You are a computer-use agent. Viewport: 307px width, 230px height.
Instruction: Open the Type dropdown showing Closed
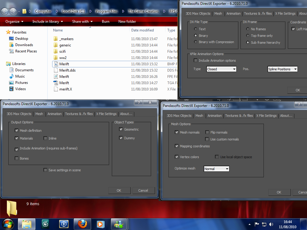(x=222, y=69)
